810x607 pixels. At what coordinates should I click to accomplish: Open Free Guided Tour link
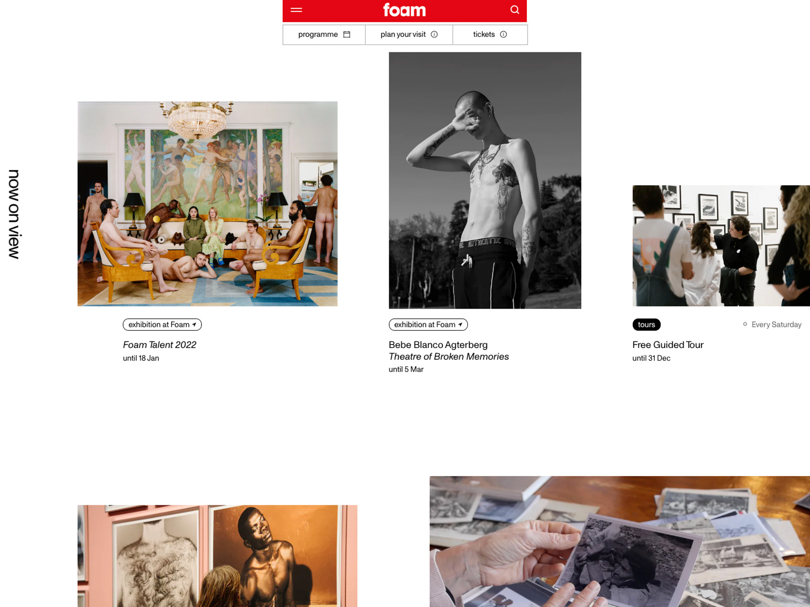668,345
